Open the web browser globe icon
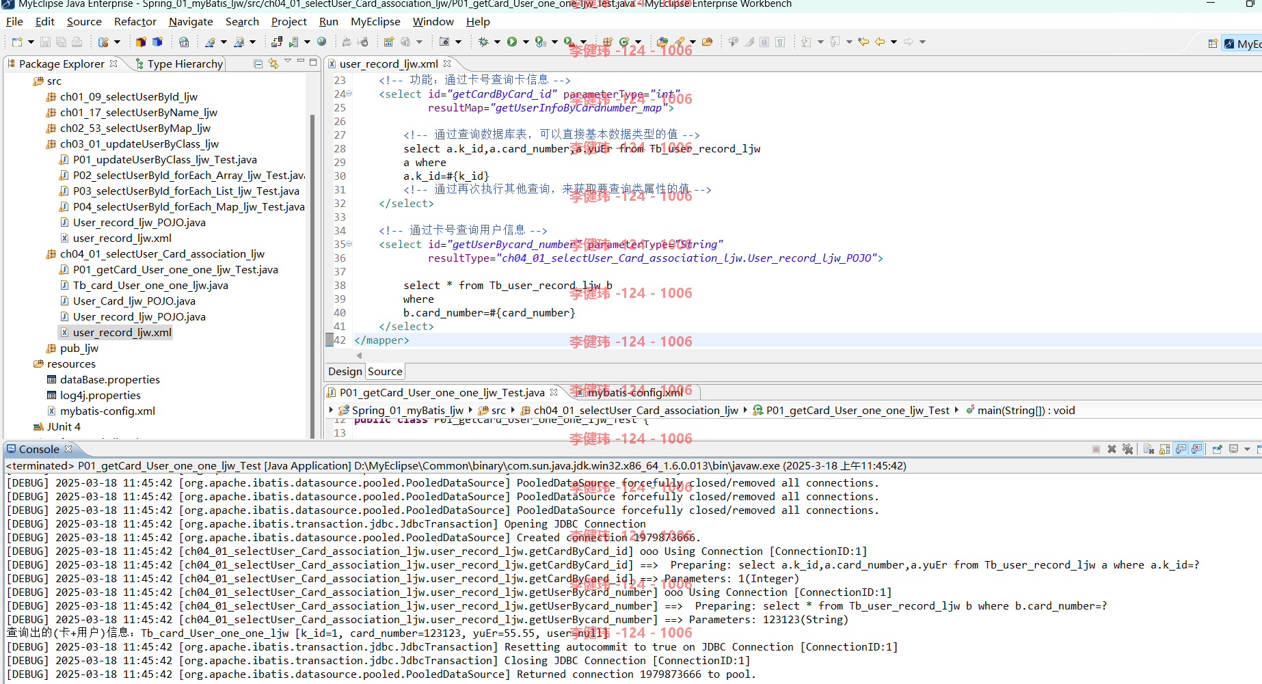 322,42
